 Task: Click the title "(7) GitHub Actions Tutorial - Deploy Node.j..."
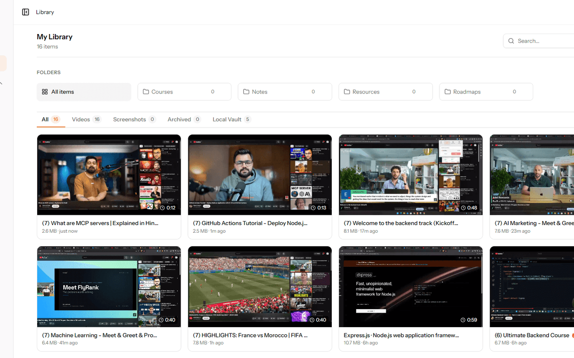tap(250, 223)
